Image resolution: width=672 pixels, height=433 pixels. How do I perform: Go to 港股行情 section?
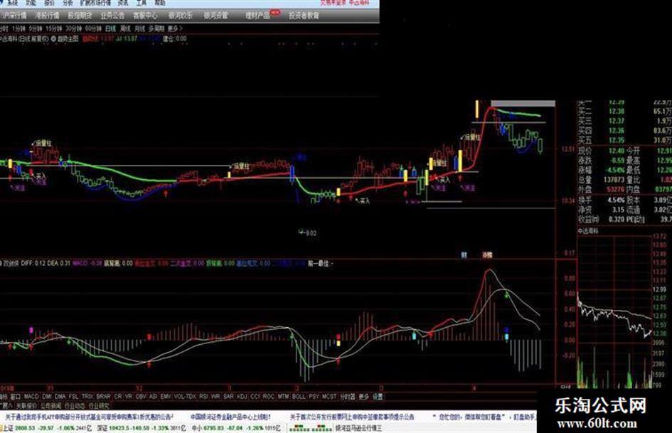[x=47, y=16]
